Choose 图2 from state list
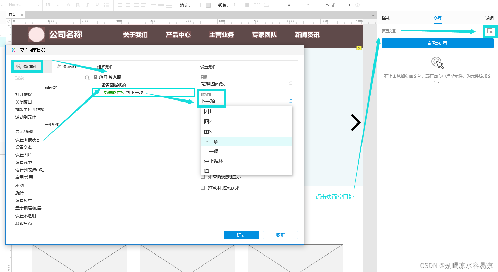The image size is (498, 272). click(246, 121)
